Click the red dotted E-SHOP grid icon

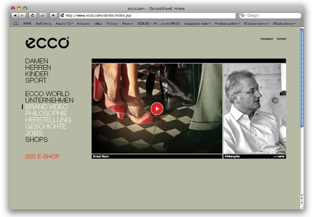click(30, 157)
